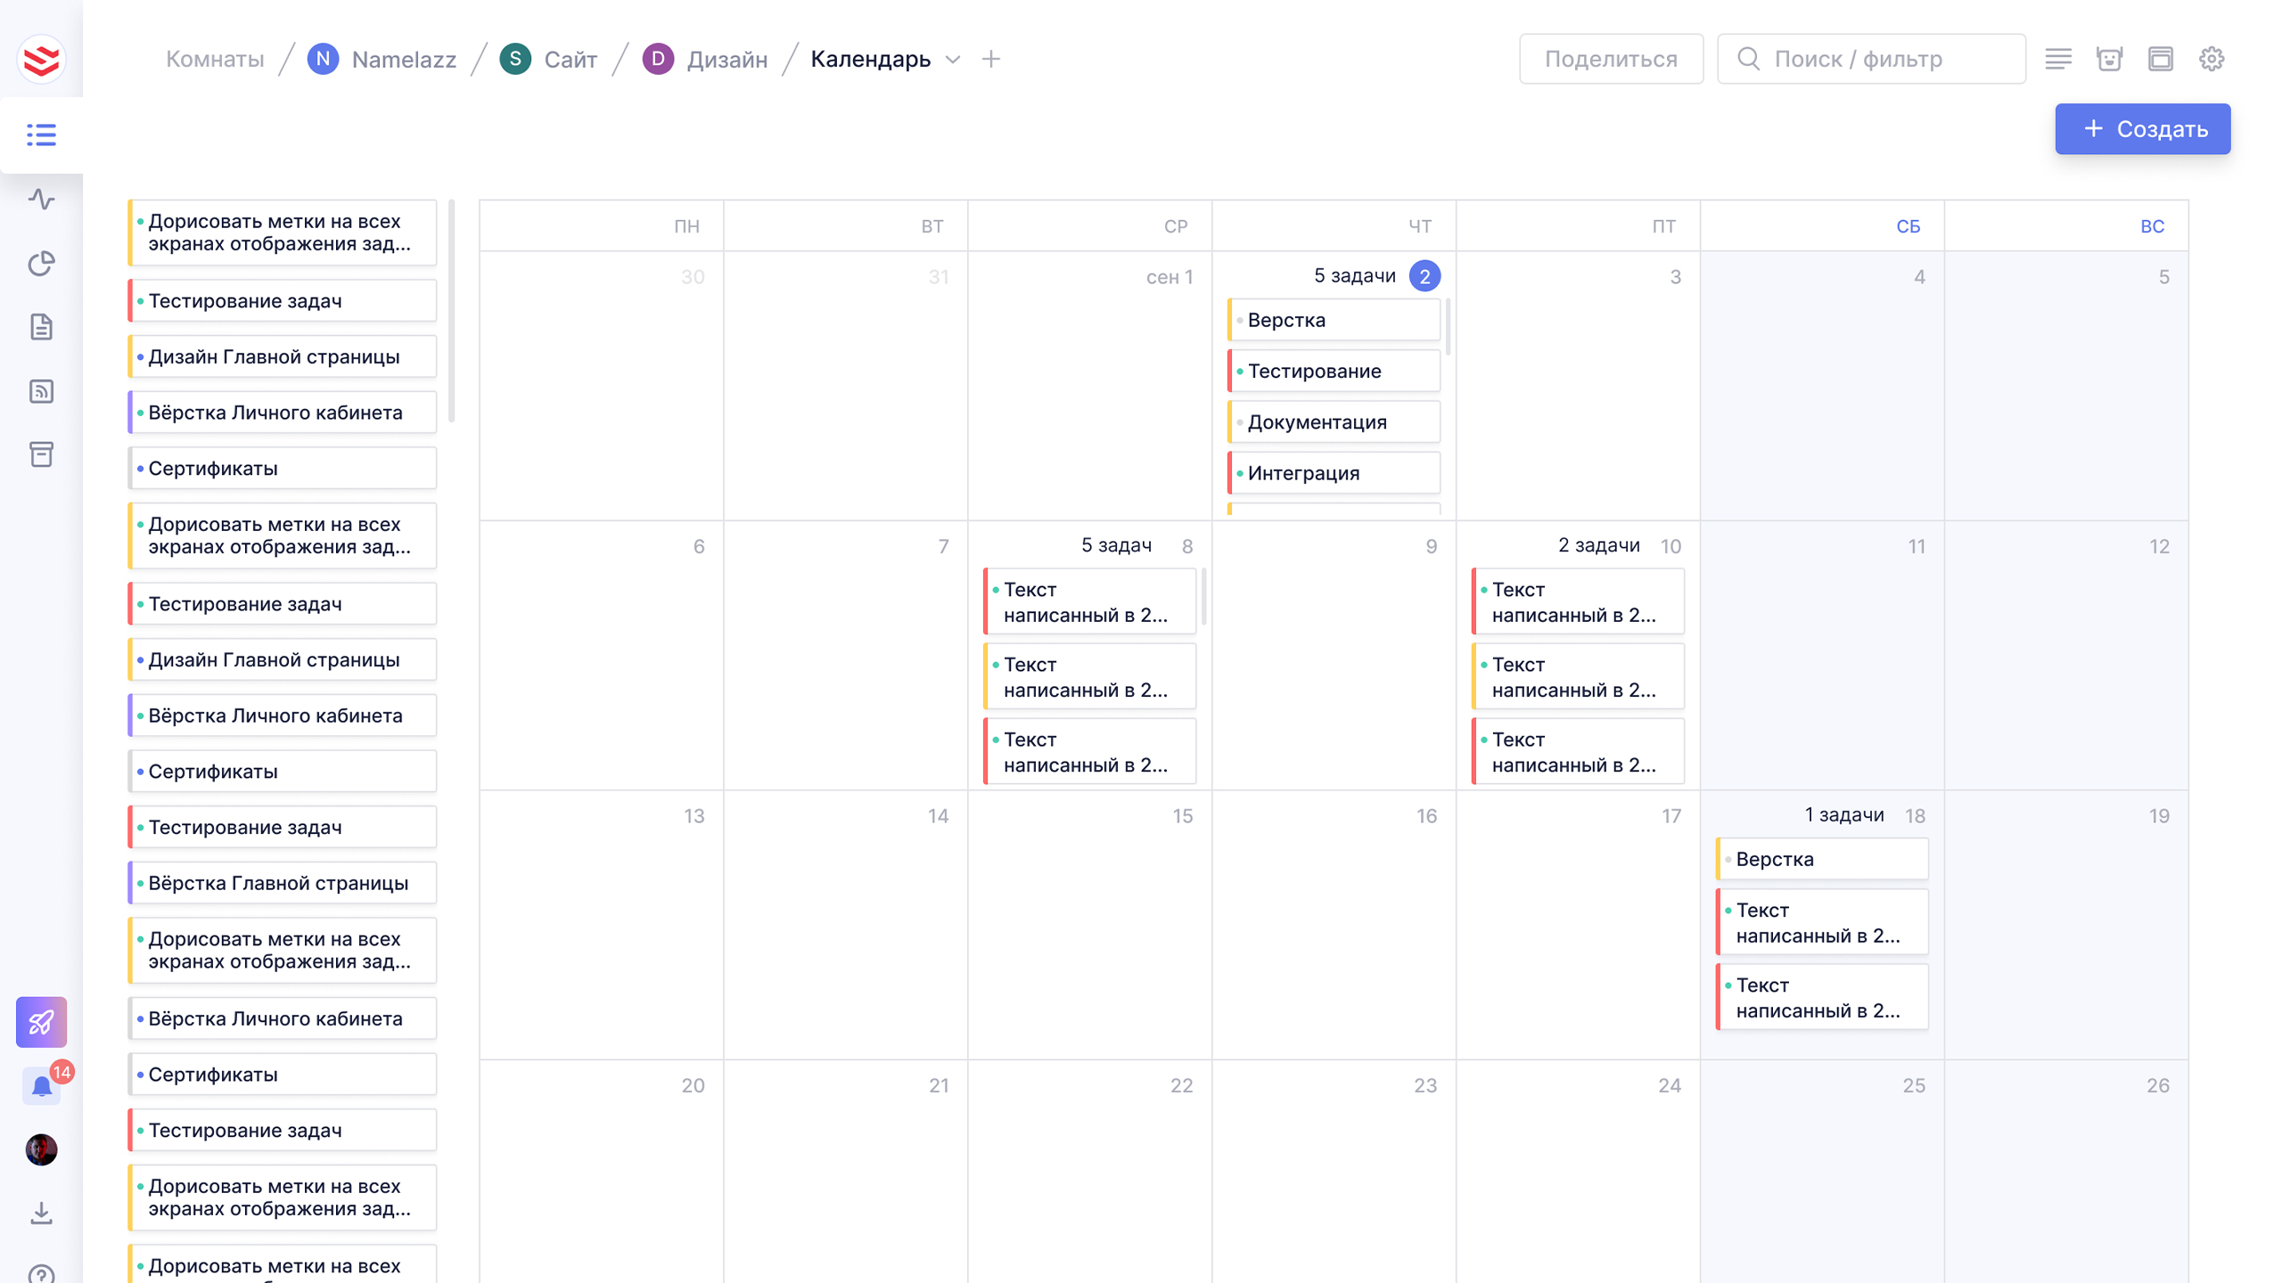Focus the Поиск / фильтр search field
The height and width of the screenshot is (1283, 2282).
tap(1872, 59)
